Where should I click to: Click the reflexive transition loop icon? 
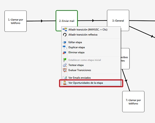(x=65, y=35)
